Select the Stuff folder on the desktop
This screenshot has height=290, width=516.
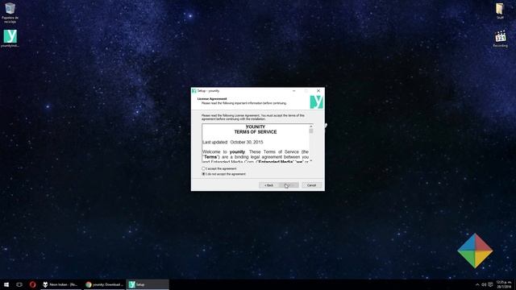[500, 10]
